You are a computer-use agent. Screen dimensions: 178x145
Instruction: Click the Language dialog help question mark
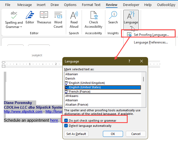pos(129,61)
